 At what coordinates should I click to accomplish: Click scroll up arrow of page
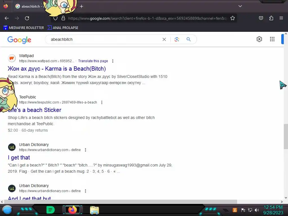286,34
